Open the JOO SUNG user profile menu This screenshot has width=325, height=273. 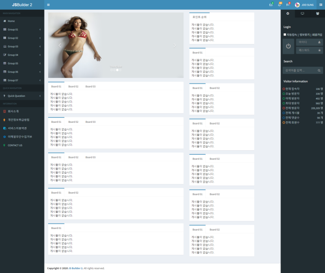click(306, 5)
